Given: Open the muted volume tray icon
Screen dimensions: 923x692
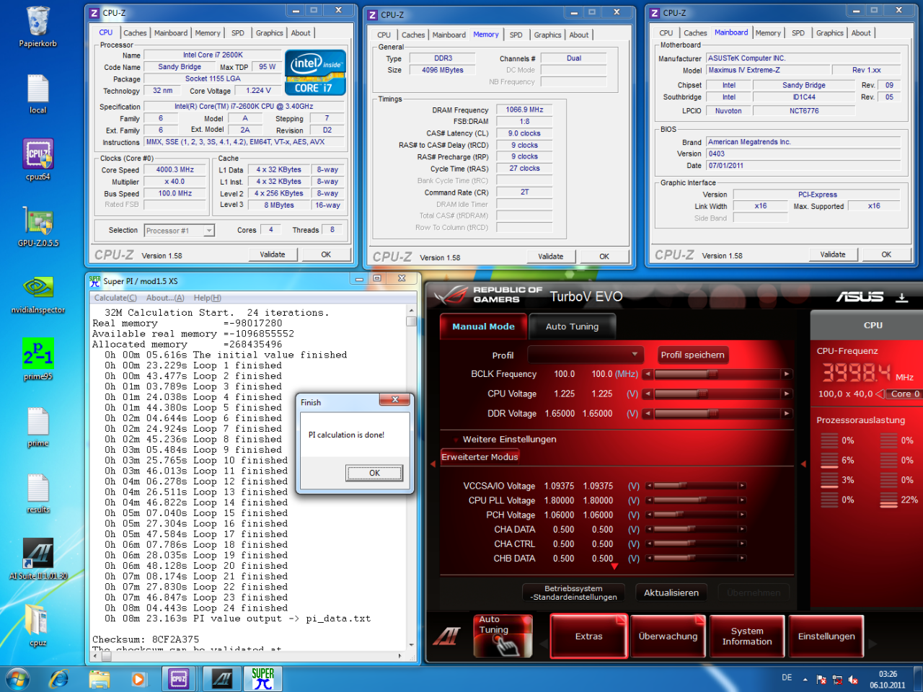Looking at the screenshot, I should (x=853, y=679).
